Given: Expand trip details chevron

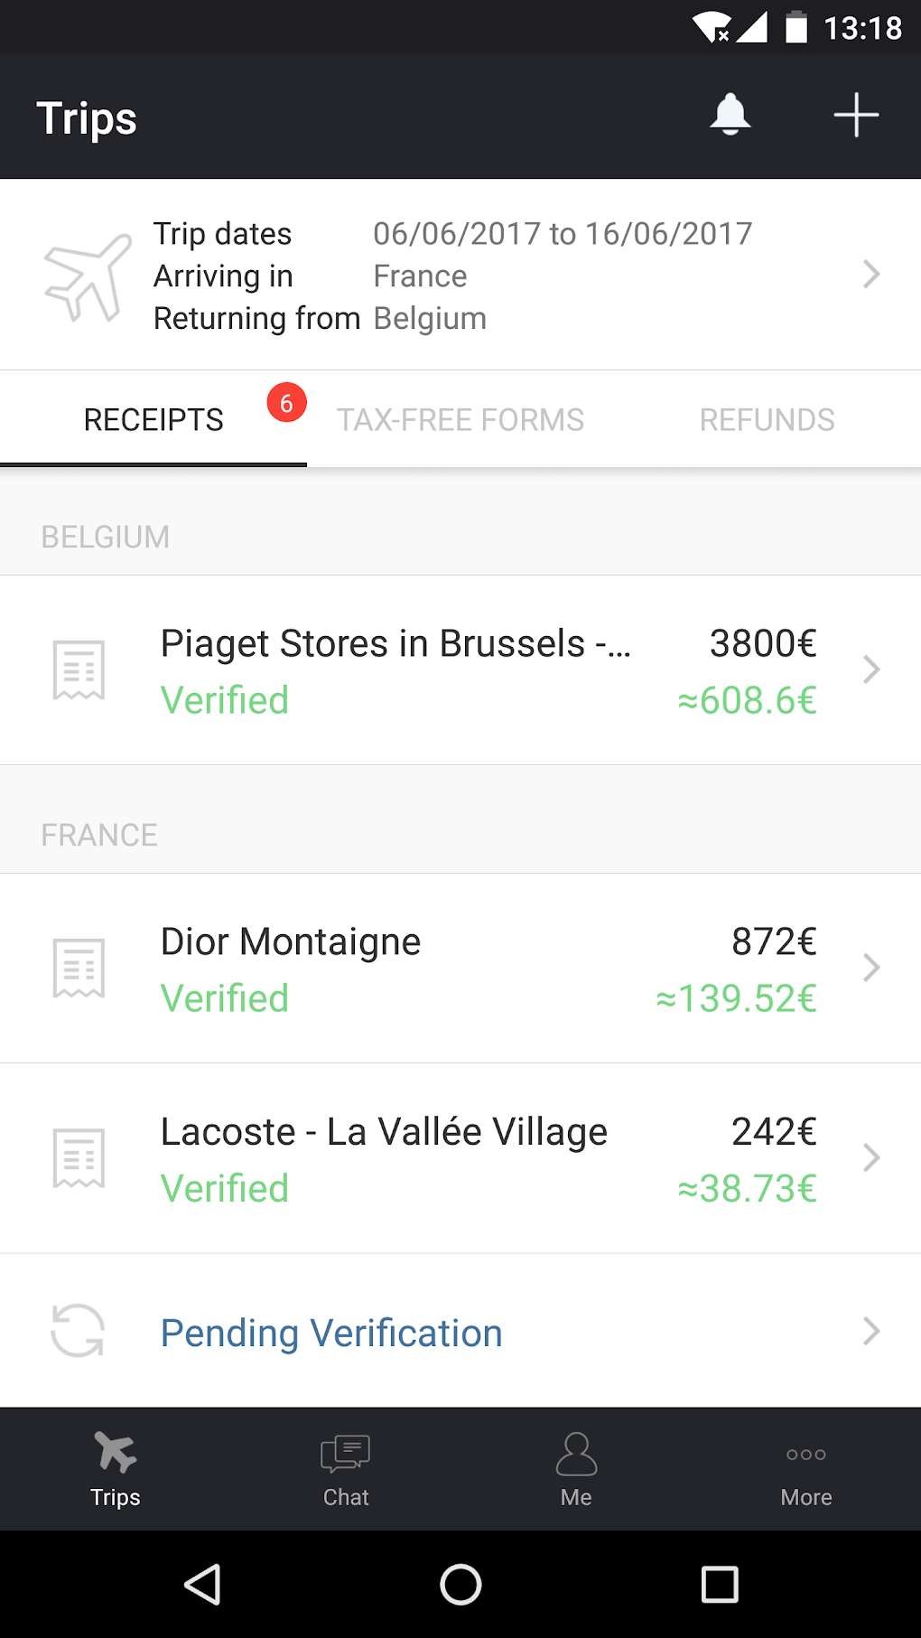Looking at the screenshot, I should point(870,274).
